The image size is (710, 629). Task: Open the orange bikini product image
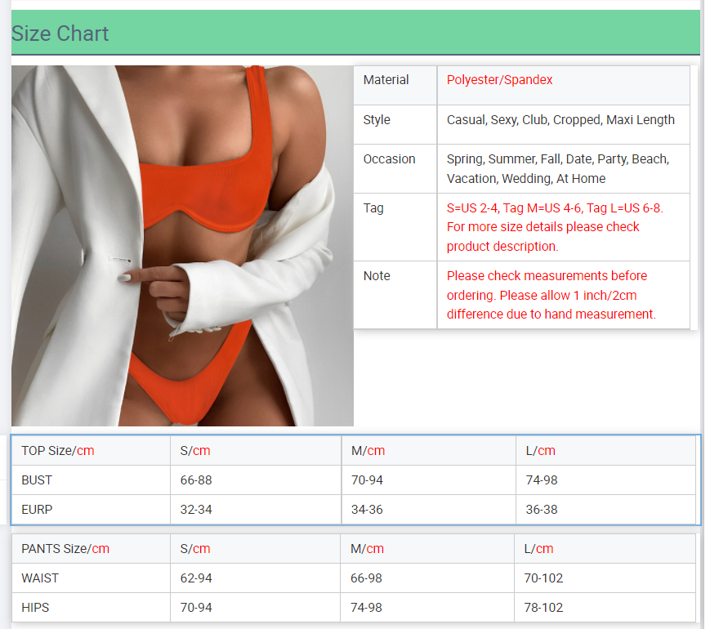(182, 245)
